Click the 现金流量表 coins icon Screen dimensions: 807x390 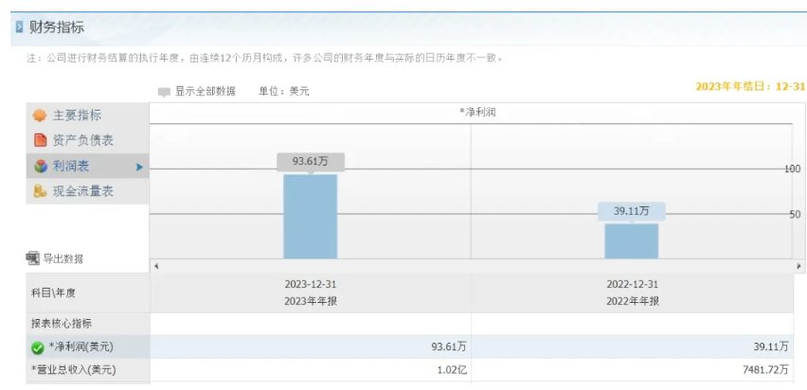coord(40,191)
